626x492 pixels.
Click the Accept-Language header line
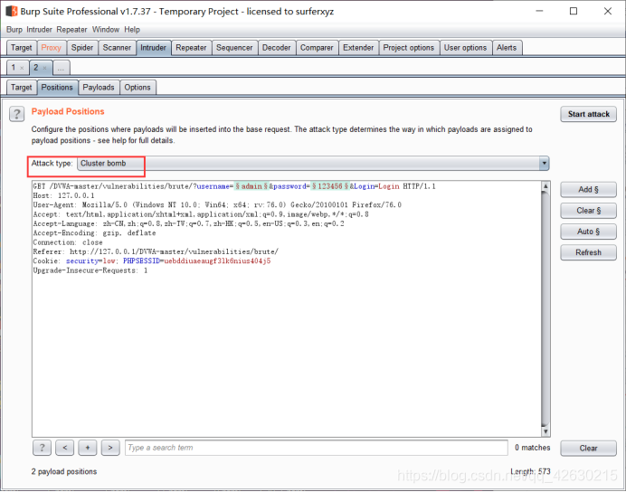(188, 223)
